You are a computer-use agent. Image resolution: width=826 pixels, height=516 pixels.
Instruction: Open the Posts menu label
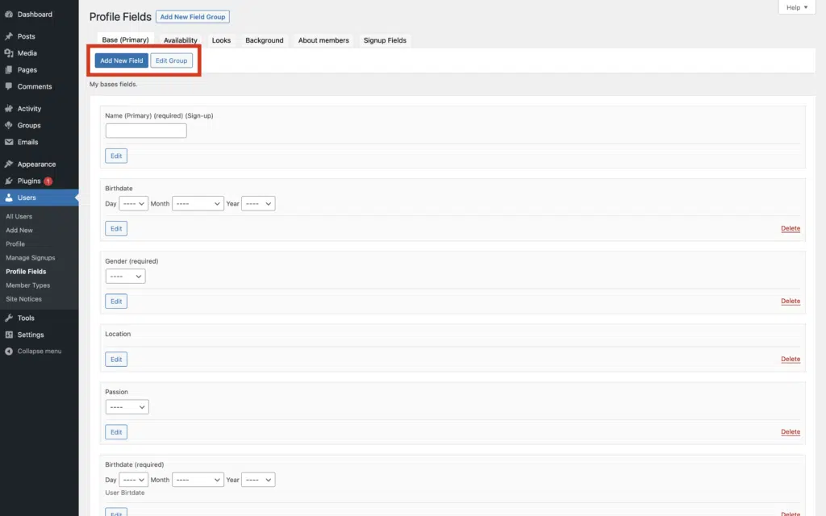(27, 36)
